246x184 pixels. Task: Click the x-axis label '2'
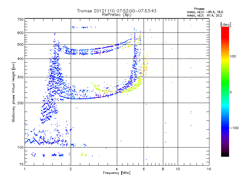[71, 169]
